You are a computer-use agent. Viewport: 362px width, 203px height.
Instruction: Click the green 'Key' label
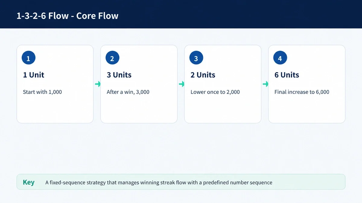(x=29, y=182)
